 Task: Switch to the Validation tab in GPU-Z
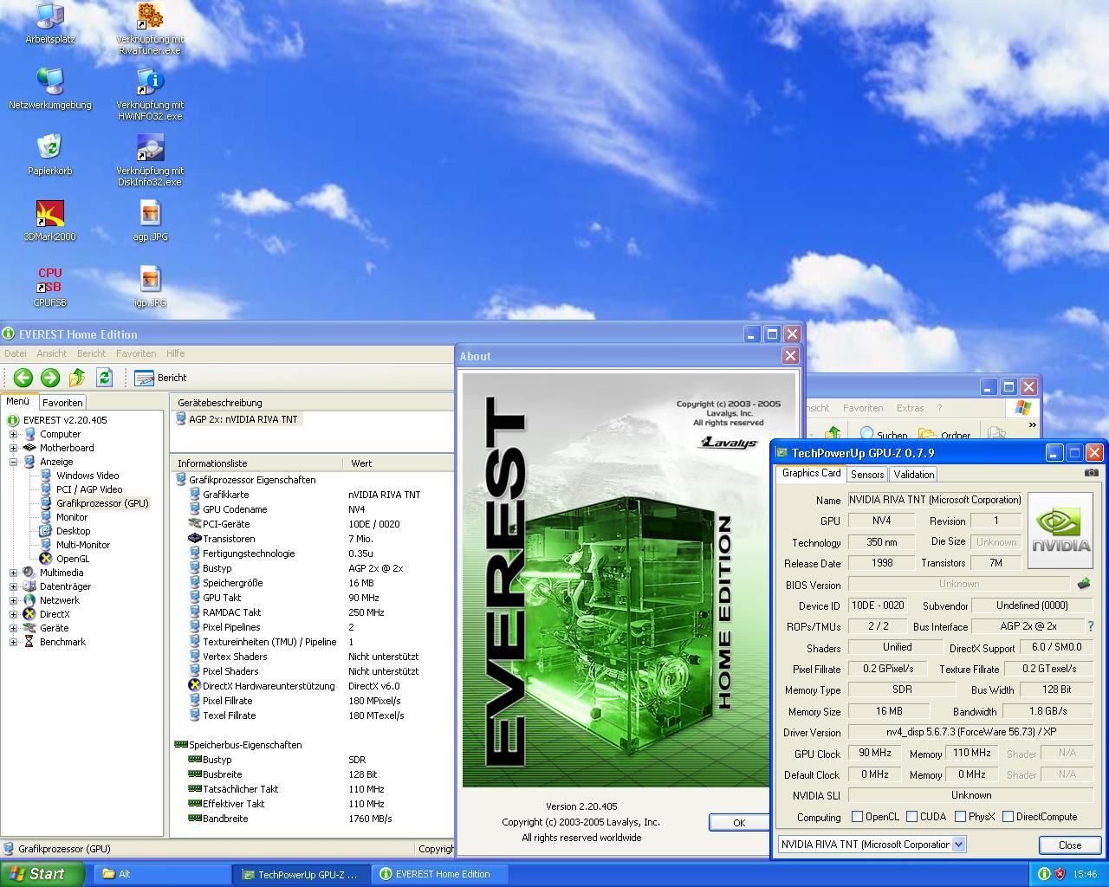[x=914, y=475]
